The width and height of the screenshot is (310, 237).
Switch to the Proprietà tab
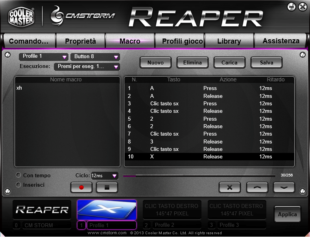[80, 41]
